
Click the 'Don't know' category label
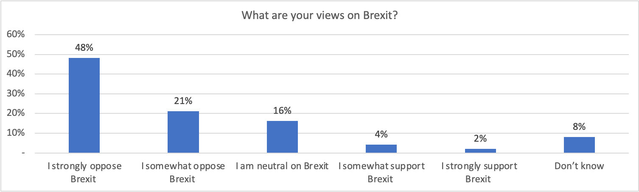pos(579,166)
